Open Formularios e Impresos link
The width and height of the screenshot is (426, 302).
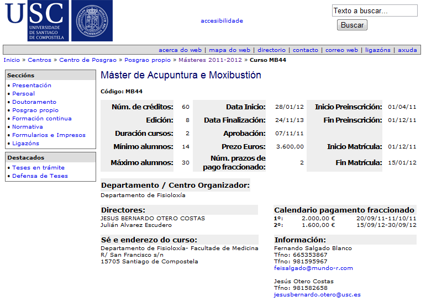click(x=49, y=135)
